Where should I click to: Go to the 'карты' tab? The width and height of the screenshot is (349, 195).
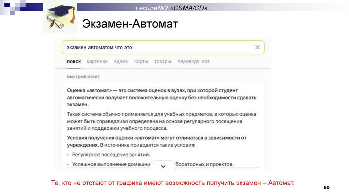pos(141,61)
